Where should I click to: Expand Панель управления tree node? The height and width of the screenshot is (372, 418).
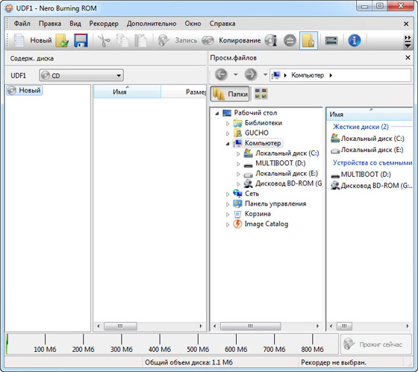pyautogui.click(x=228, y=204)
